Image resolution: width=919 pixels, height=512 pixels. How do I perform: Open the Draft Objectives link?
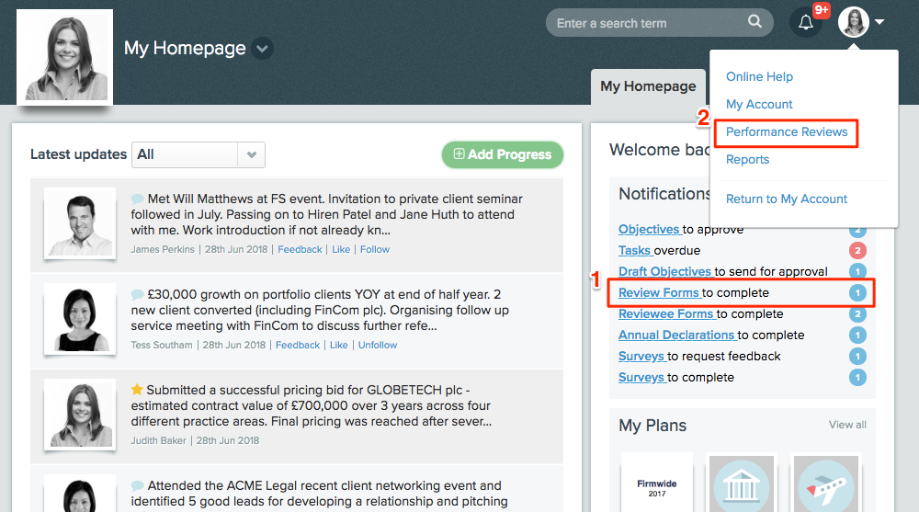(x=664, y=271)
